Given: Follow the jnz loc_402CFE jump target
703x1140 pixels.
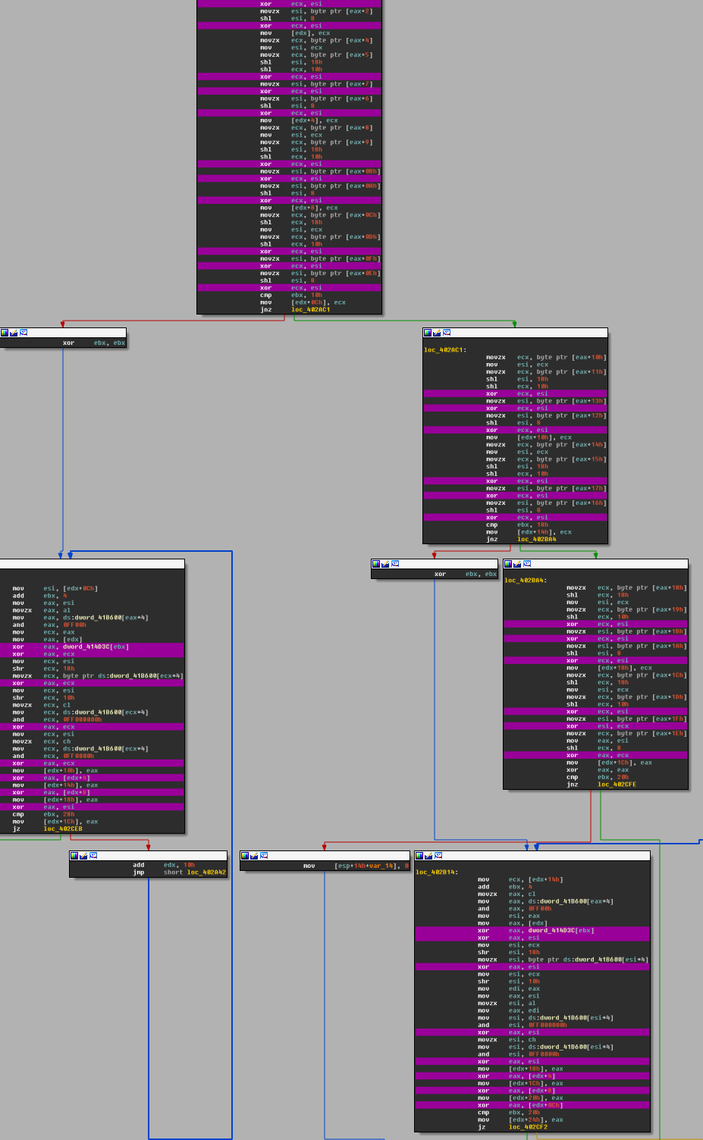Looking at the screenshot, I should pos(617,785).
